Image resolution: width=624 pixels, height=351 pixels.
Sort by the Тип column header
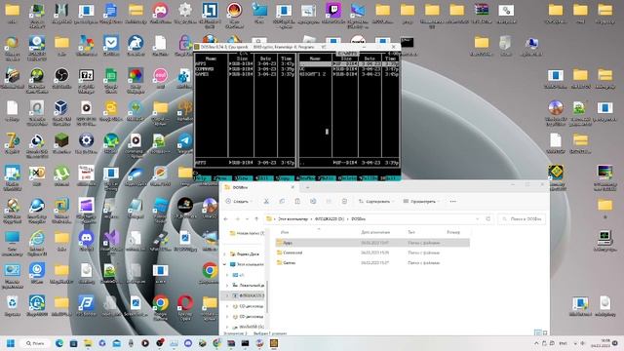411,232
